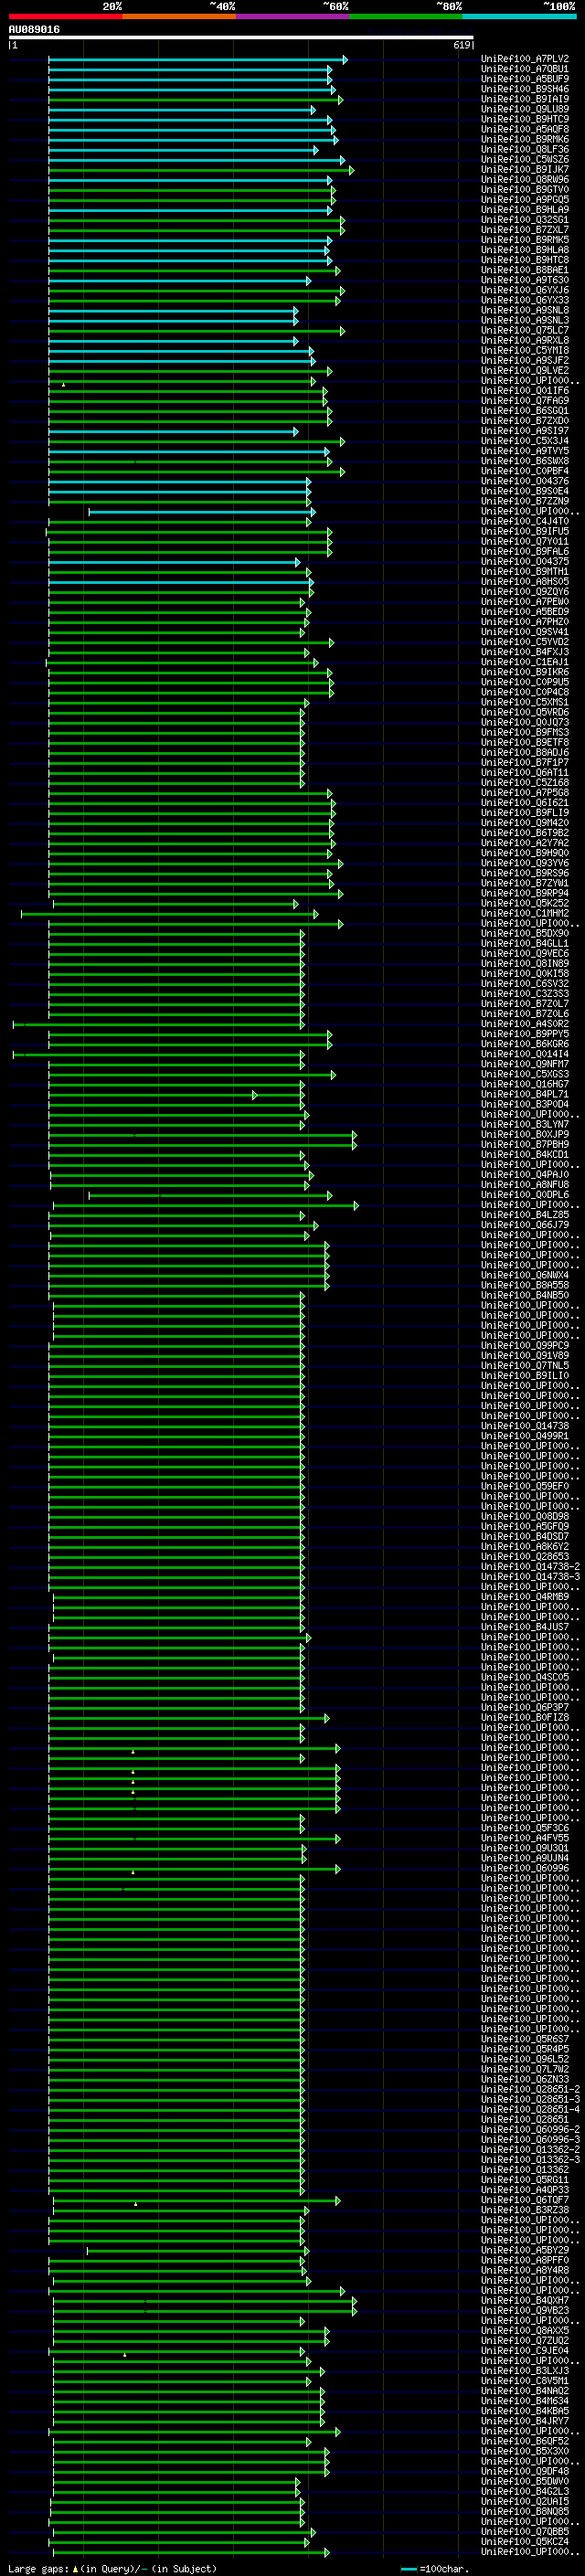Click the UniRef100_C0P4C8 label
This screenshot has height=2576, width=585.
click(525, 693)
